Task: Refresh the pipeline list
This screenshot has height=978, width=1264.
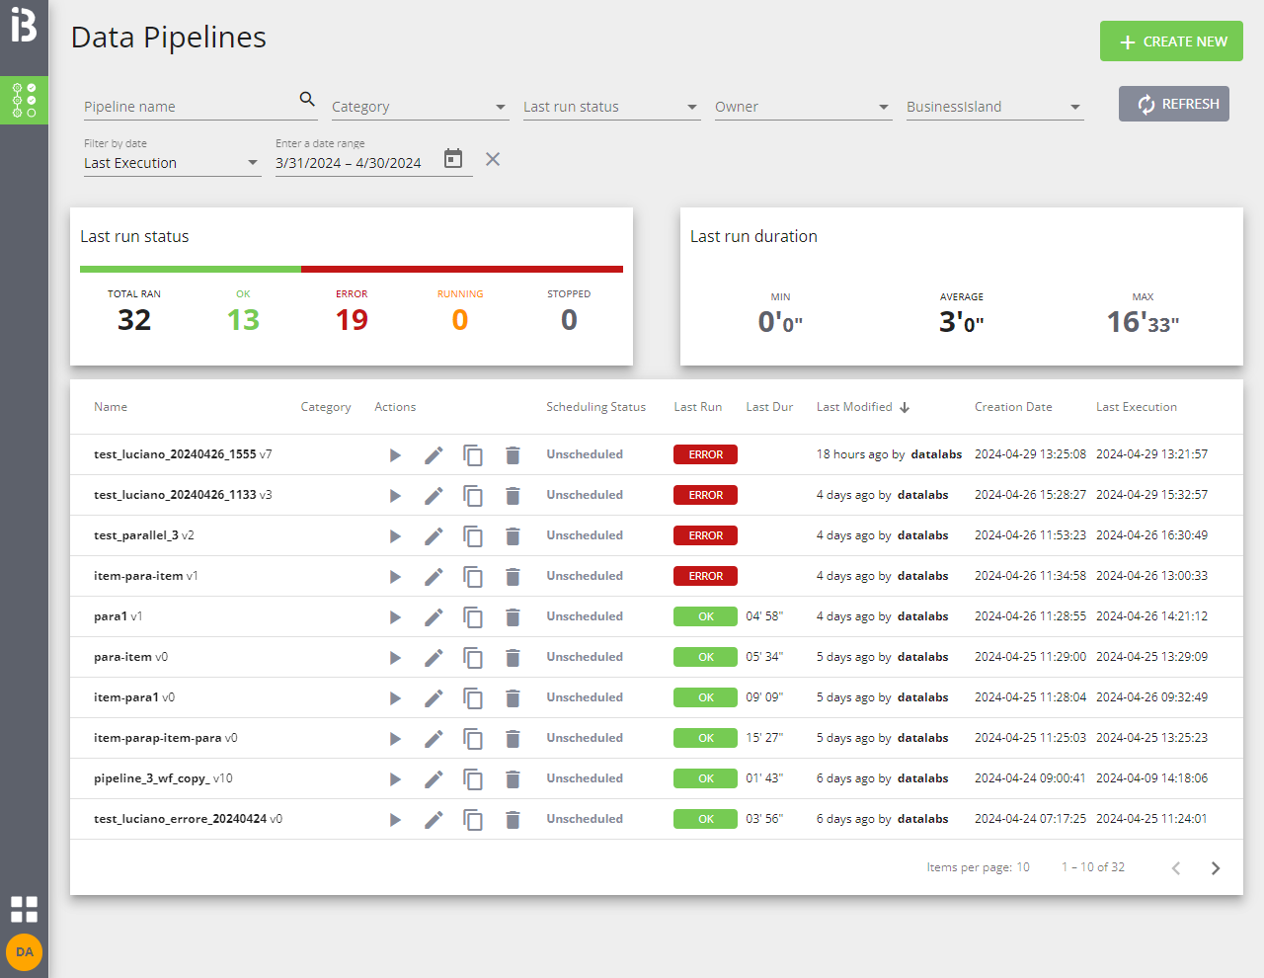Action: pos(1174,103)
